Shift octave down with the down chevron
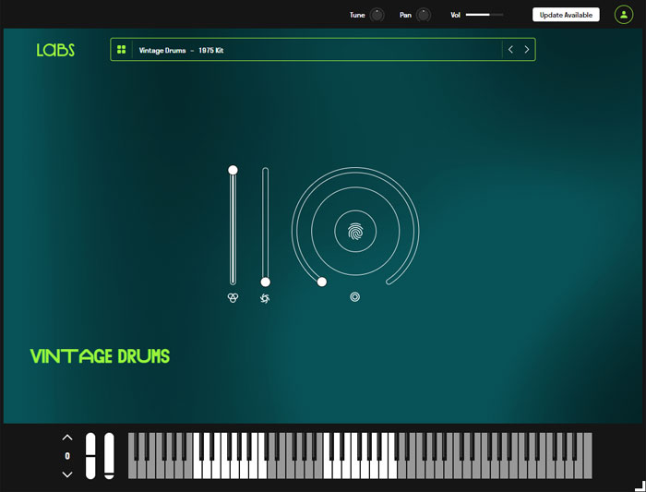Image resolution: width=646 pixels, height=492 pixels. coord(67,474)
